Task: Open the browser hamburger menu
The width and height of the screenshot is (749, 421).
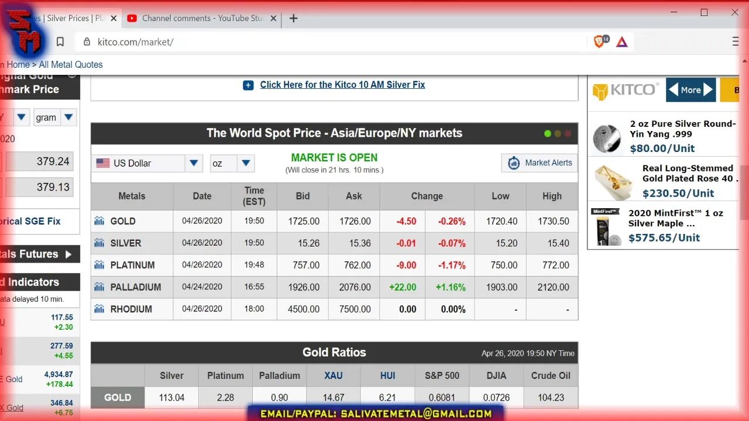Action: pos(736,42)
